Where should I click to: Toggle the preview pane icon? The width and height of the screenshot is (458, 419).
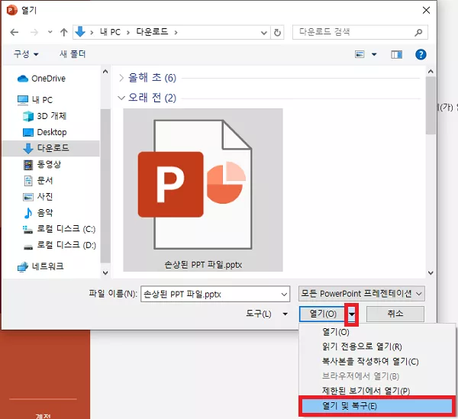[396, 55]
